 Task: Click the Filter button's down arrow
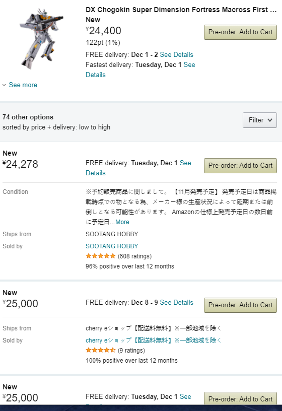[270, 120]
